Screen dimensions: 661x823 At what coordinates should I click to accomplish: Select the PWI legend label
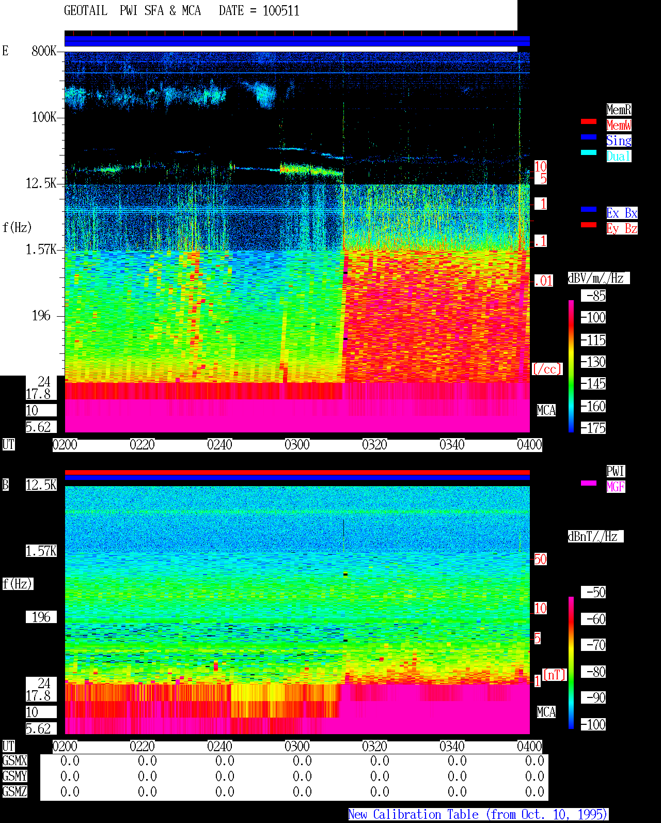point(616,471)
